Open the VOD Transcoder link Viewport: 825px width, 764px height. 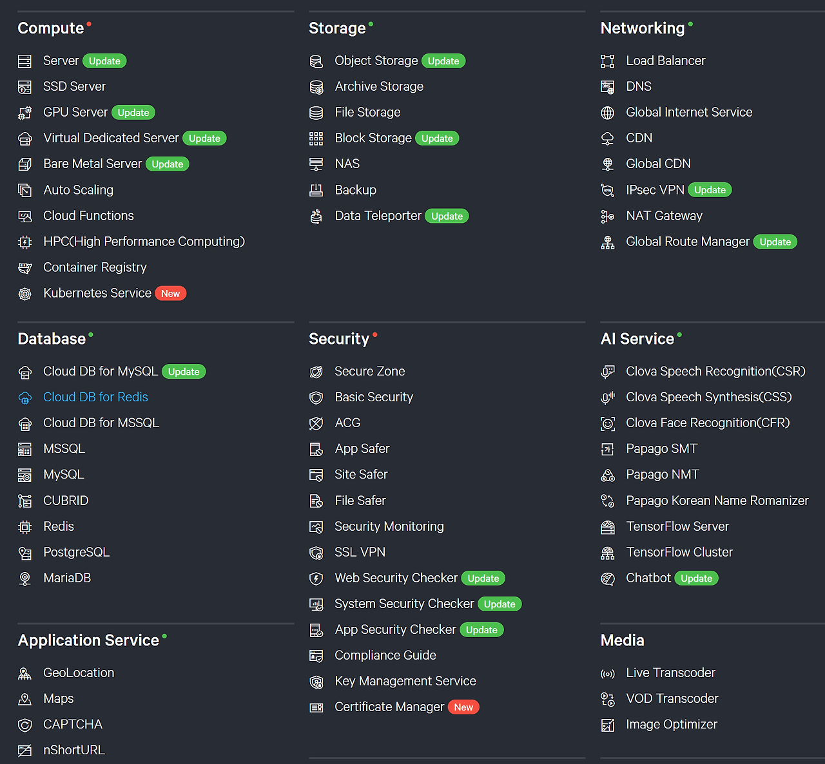tap(672, 698)
